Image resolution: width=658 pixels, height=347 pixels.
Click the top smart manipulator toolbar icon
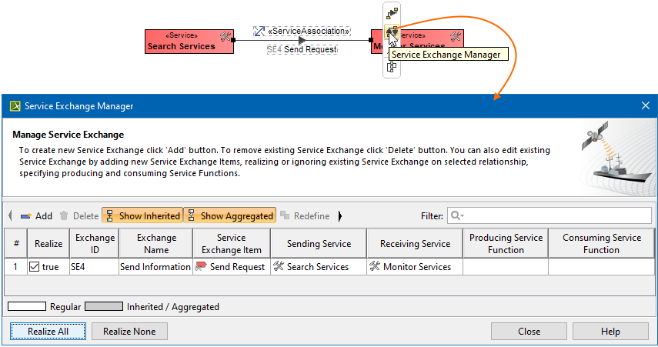click(392, 12)
